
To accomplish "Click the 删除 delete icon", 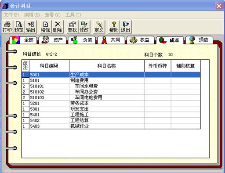I will tap(58, 27).
